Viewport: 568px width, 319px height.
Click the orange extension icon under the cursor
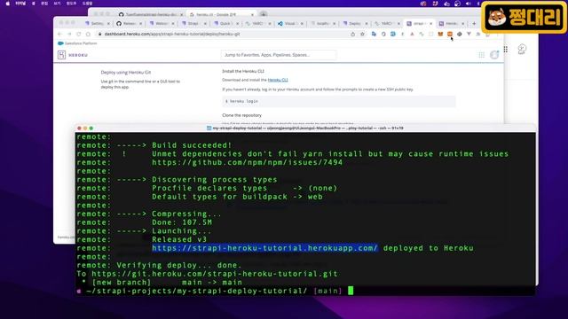(x=450, y=34)
